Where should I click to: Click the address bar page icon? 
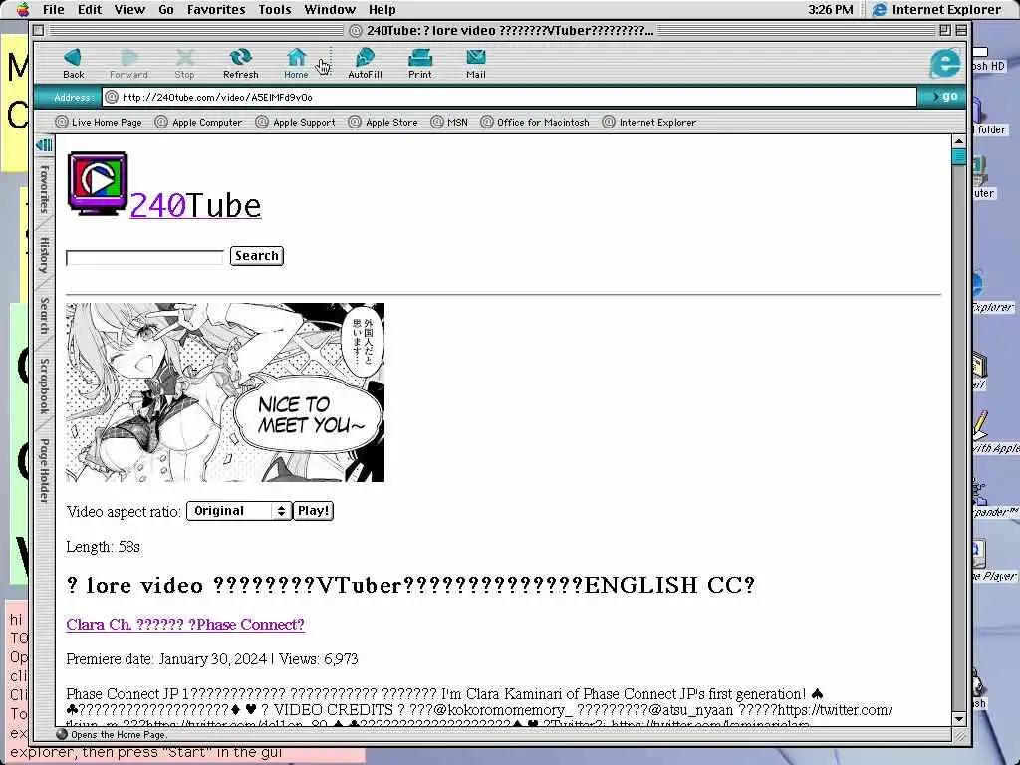(112, 97)
